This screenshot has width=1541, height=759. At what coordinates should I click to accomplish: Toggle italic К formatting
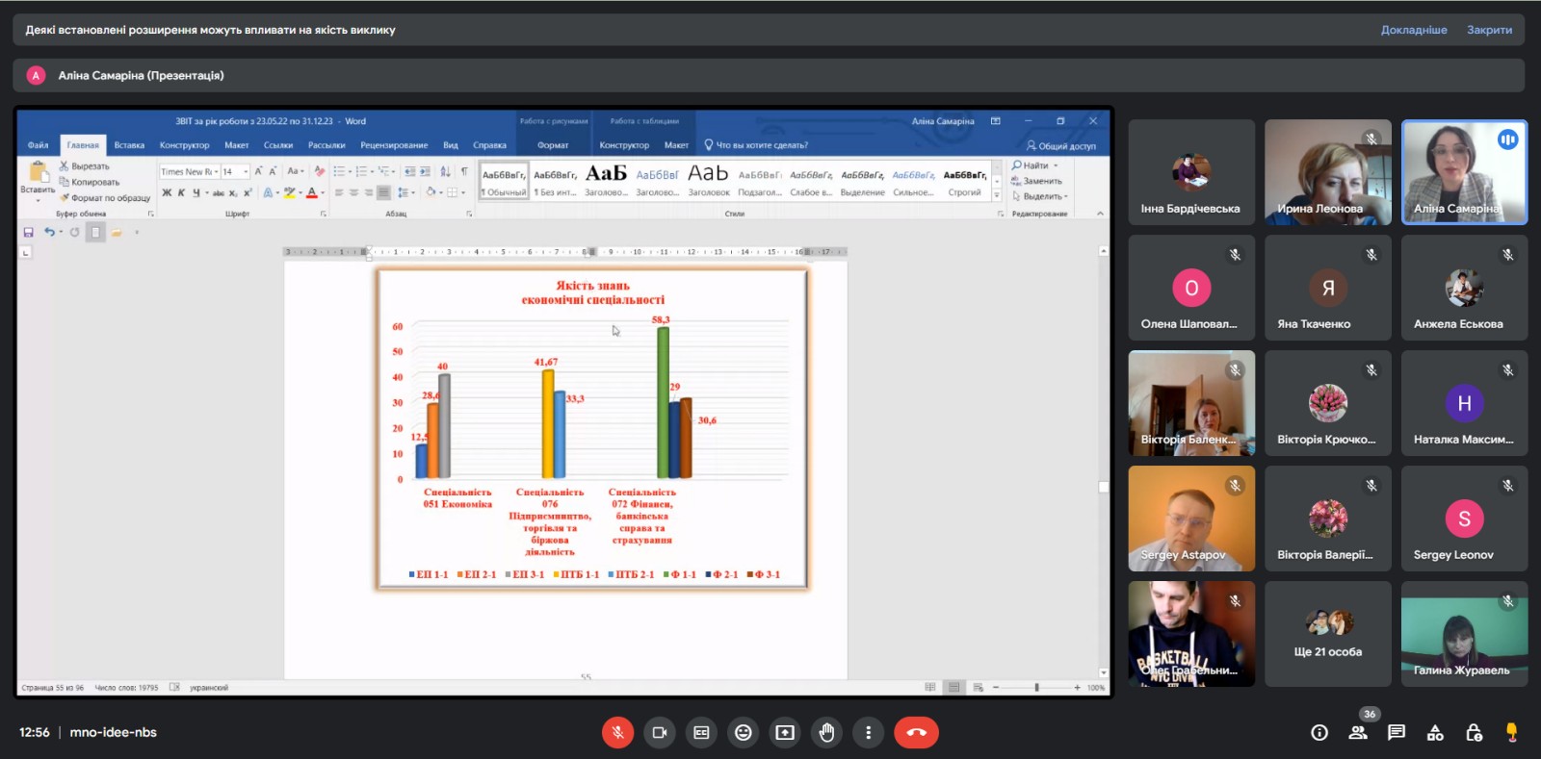[181, 192]
